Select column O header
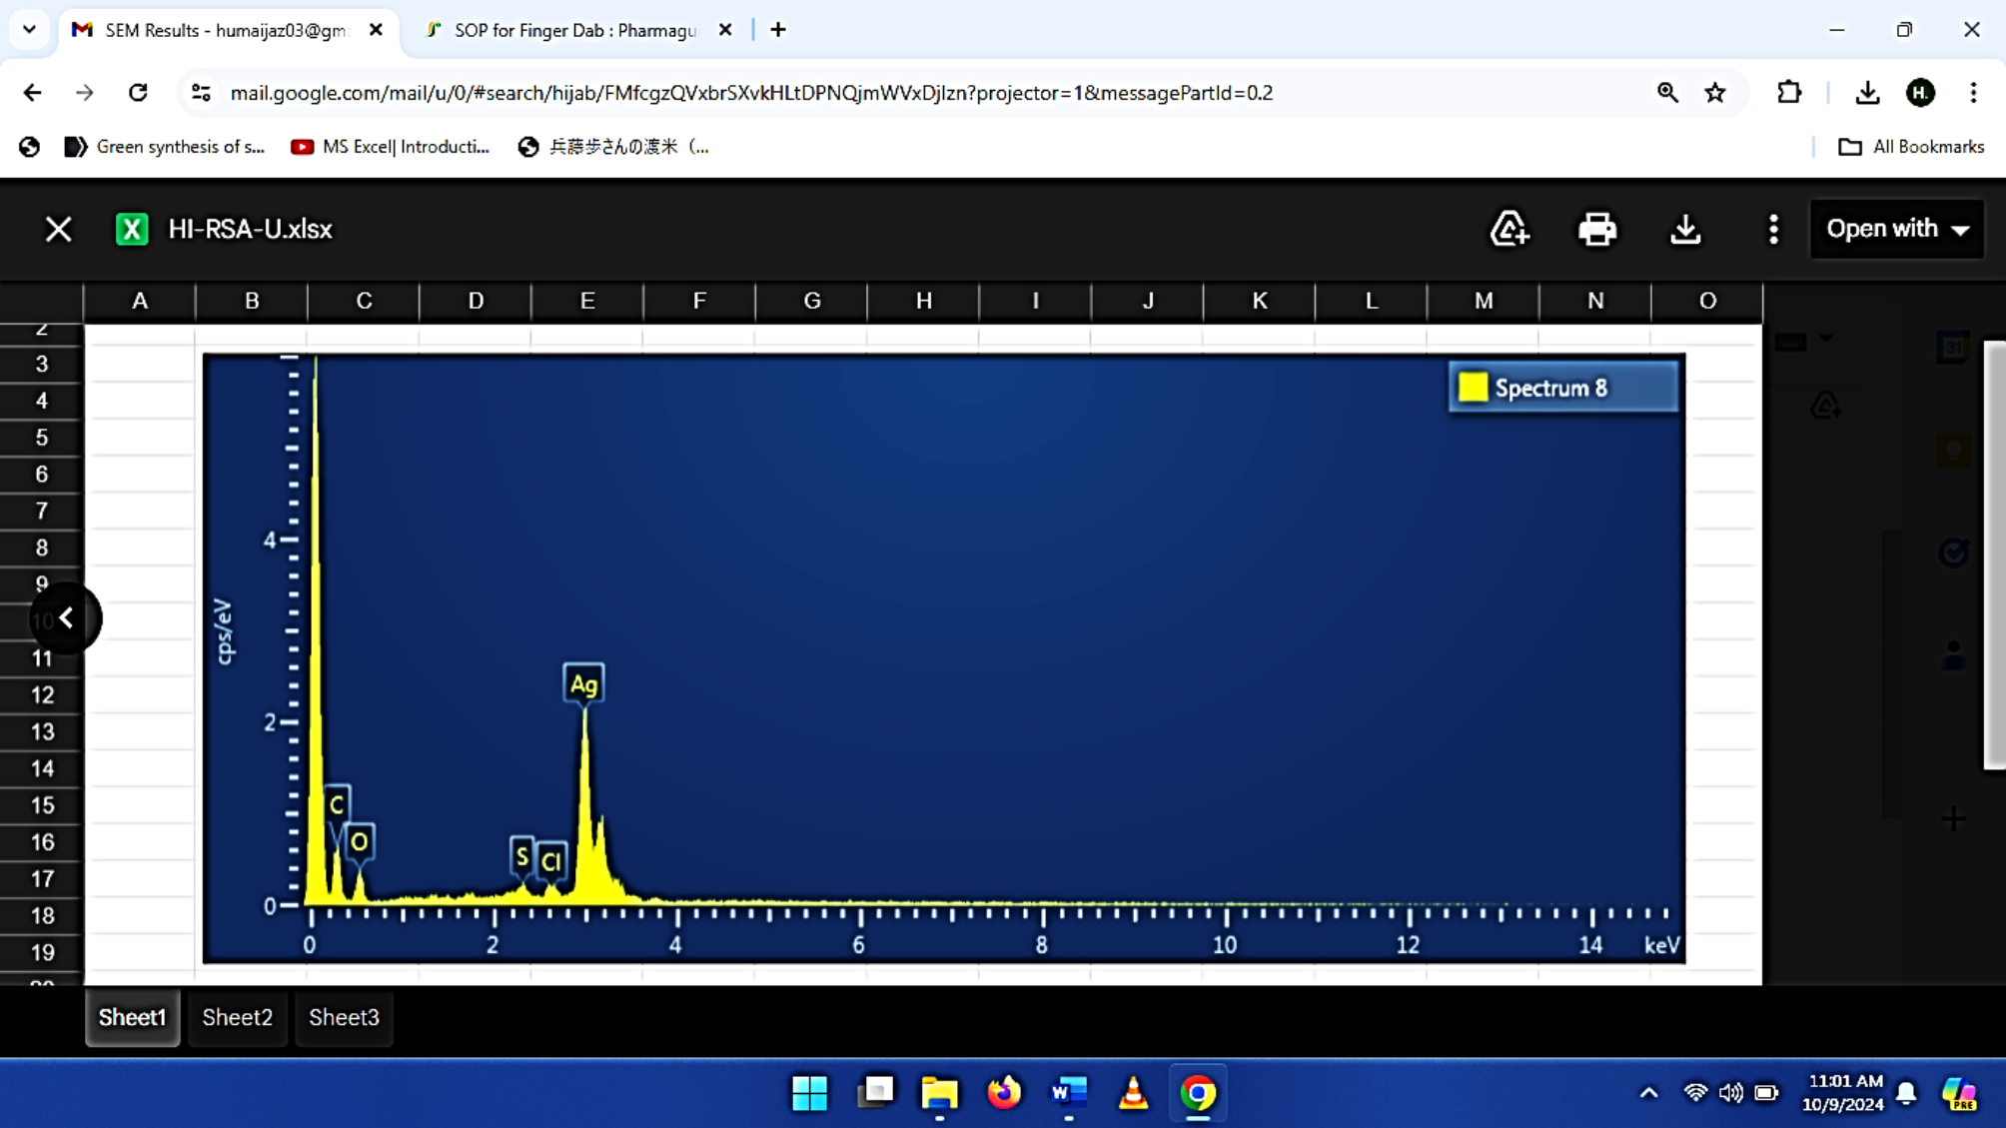The width and height of the screenshot is (2006, 1128). 1707,301
